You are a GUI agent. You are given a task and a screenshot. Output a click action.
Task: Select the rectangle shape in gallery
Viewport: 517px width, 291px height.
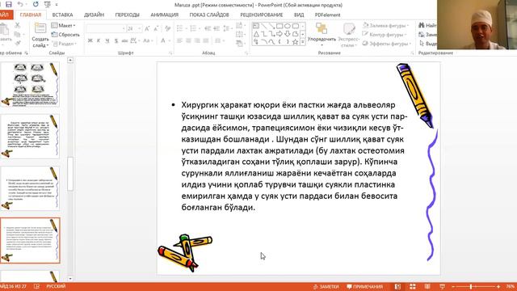(x=280, y=26)
